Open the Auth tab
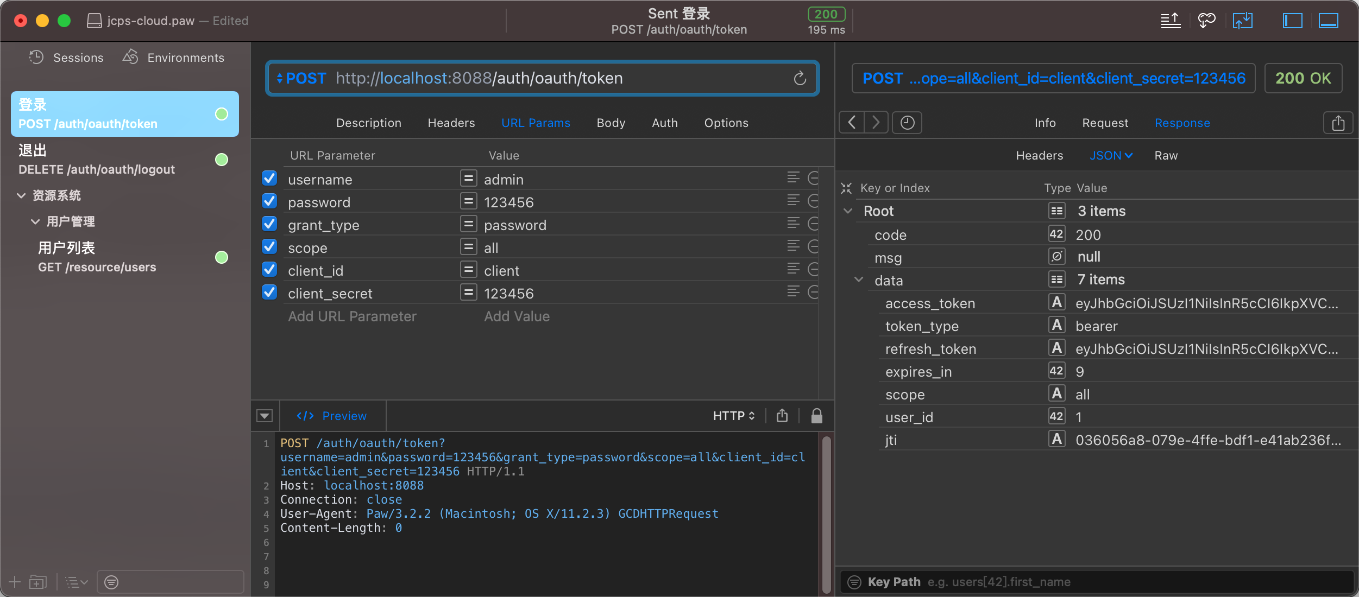Image resolution: width=1359 pixels, height=597 pixels. tap(664, 123)
